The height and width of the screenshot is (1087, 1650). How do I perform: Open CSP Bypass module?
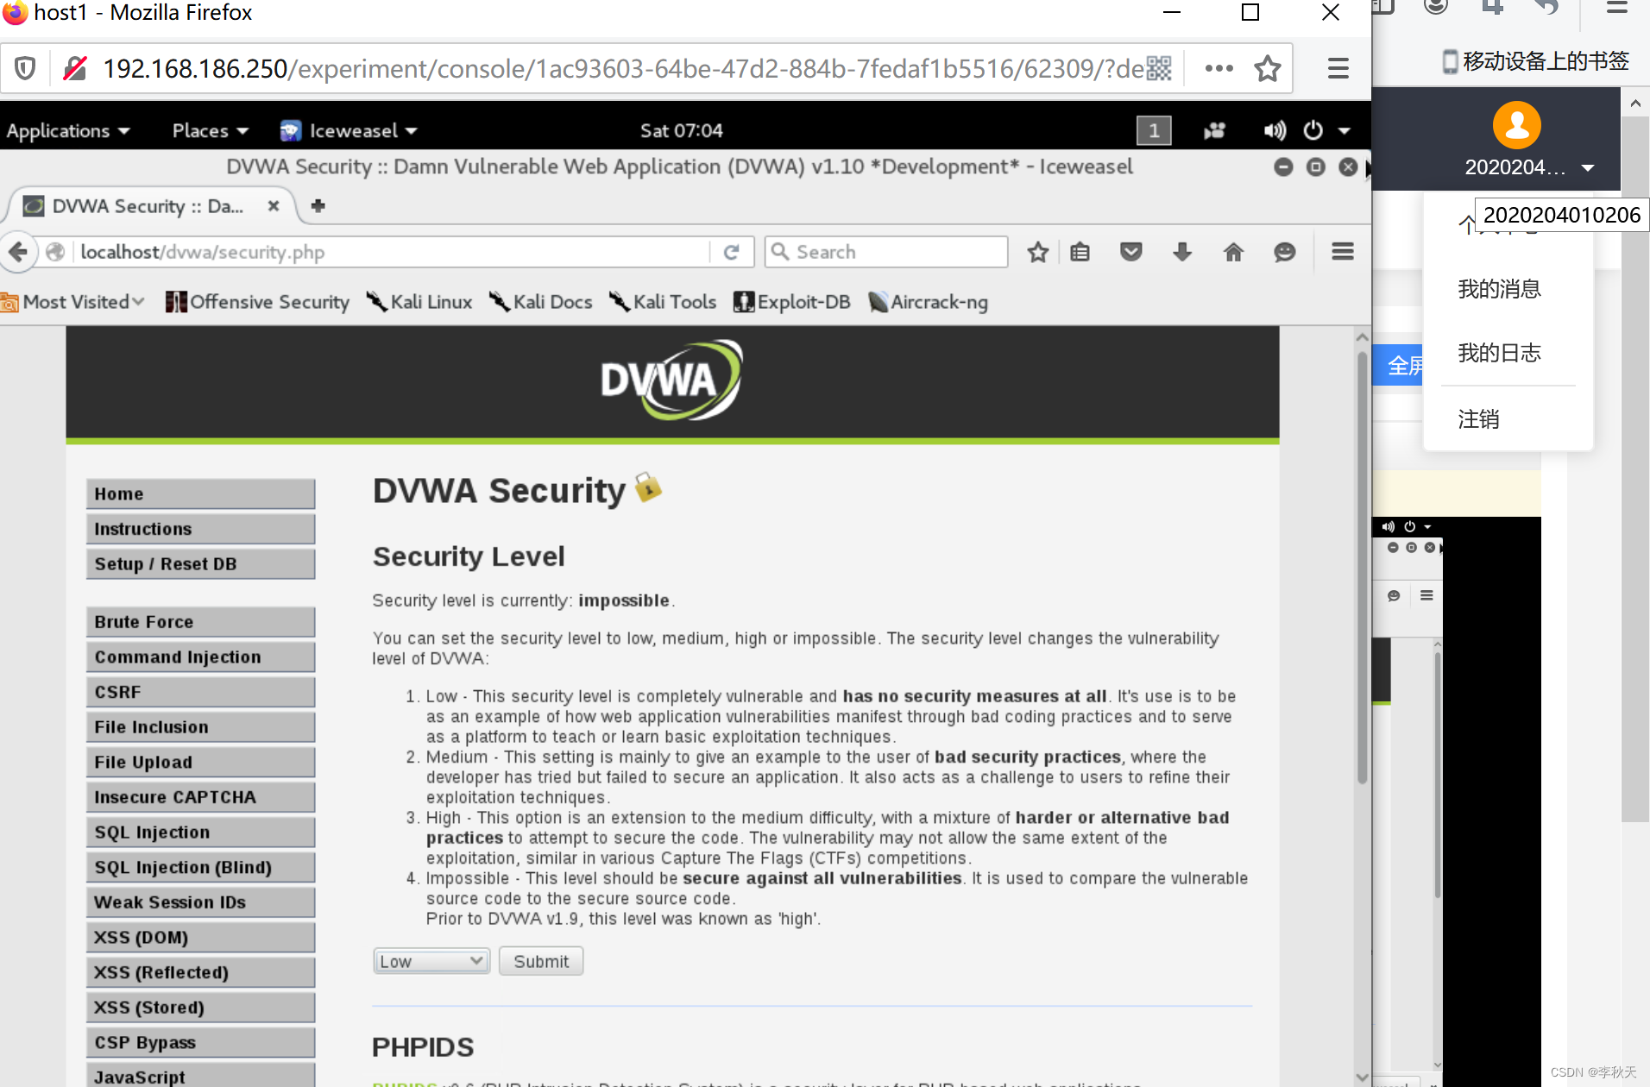[x=200, y=1043]
